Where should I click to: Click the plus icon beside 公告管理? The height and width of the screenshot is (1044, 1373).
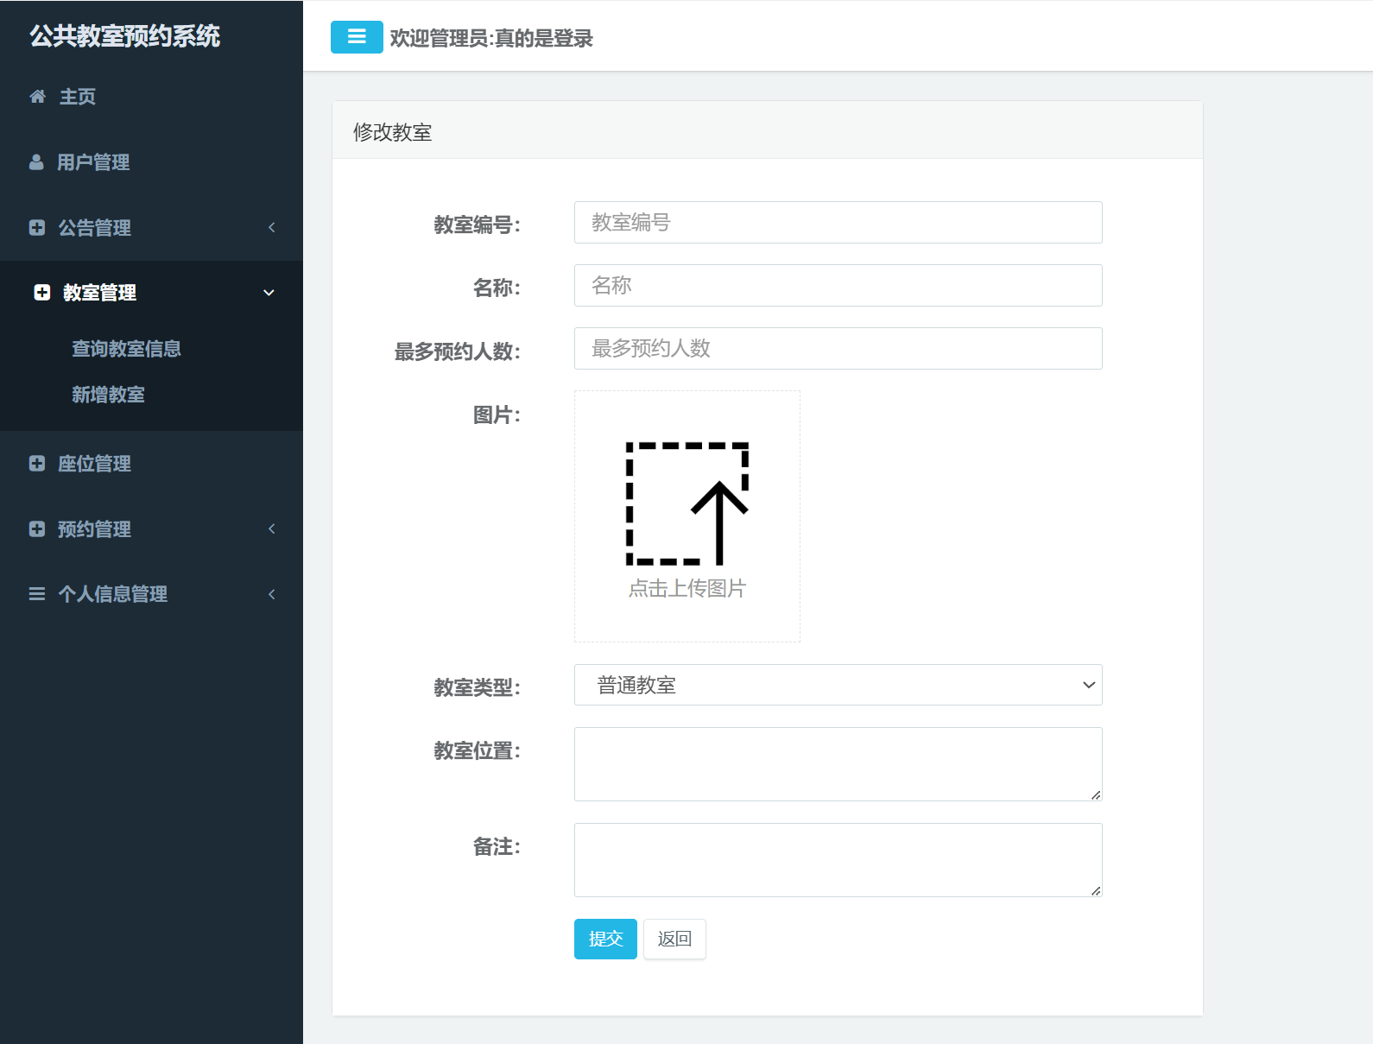pyautogui.click(x=37, y=228)
